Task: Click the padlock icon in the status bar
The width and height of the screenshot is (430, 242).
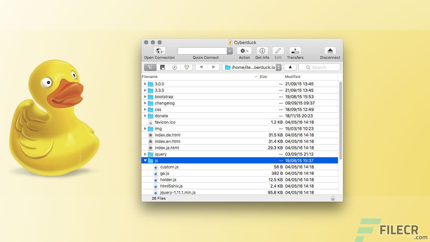Action: [333, 198]
